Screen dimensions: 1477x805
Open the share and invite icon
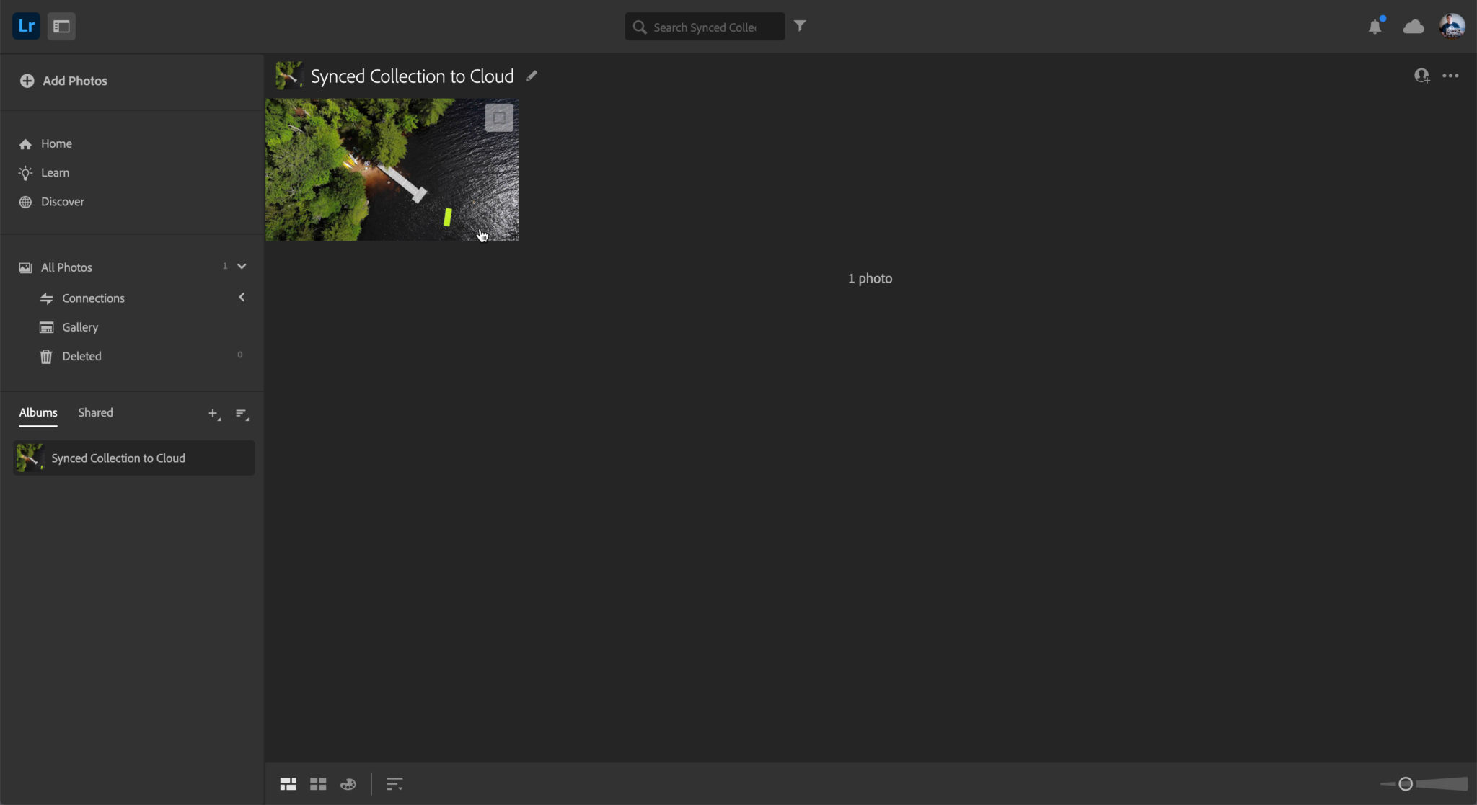(x=1421, y=76)
